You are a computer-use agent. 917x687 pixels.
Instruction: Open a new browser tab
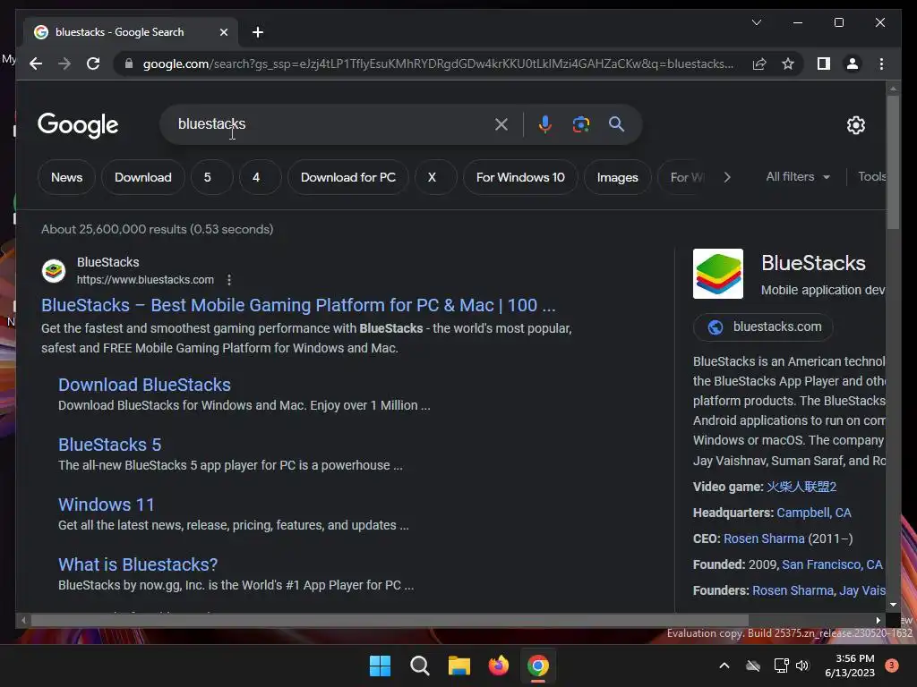coord(258,32)
